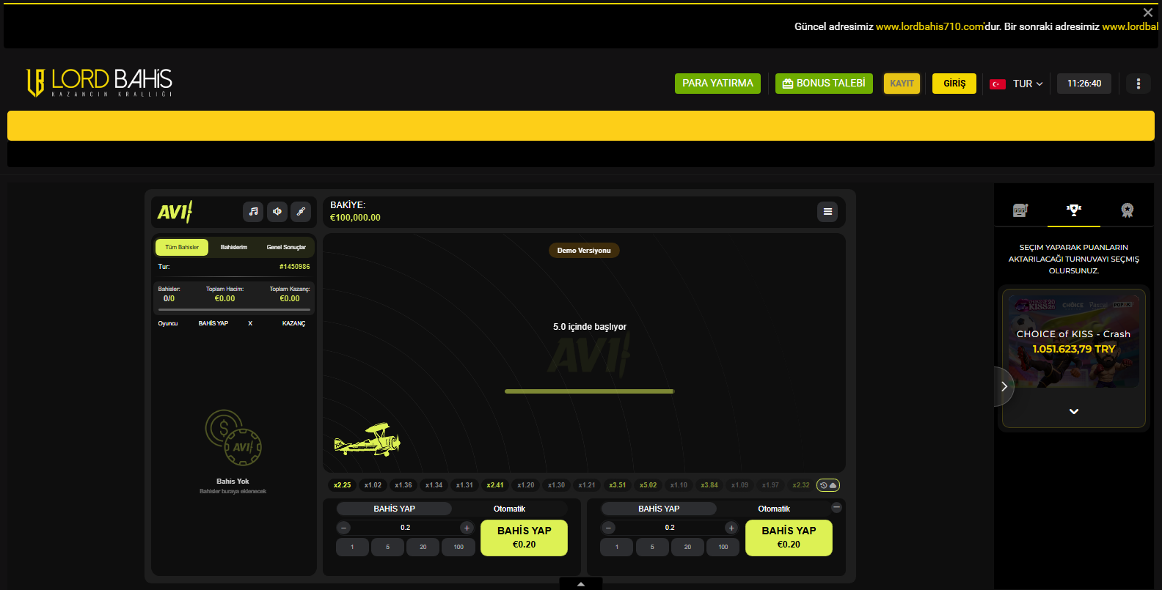Open round history clock icon

[x=828, y=485]
